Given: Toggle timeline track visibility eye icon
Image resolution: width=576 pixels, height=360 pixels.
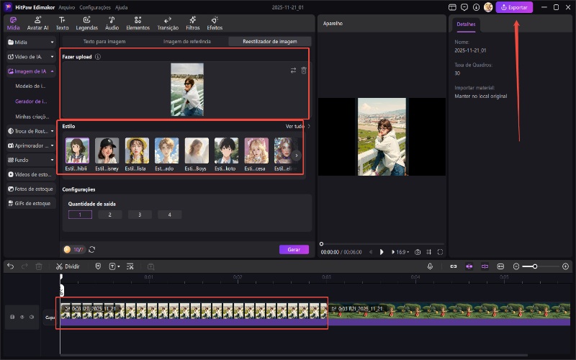Looking at the screenshot, I should (22, 317).
